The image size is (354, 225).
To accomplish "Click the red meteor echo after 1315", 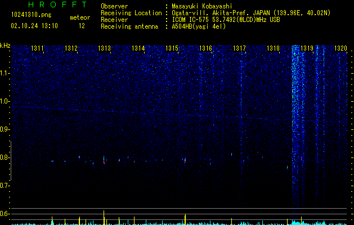I will tap(185, 160).
